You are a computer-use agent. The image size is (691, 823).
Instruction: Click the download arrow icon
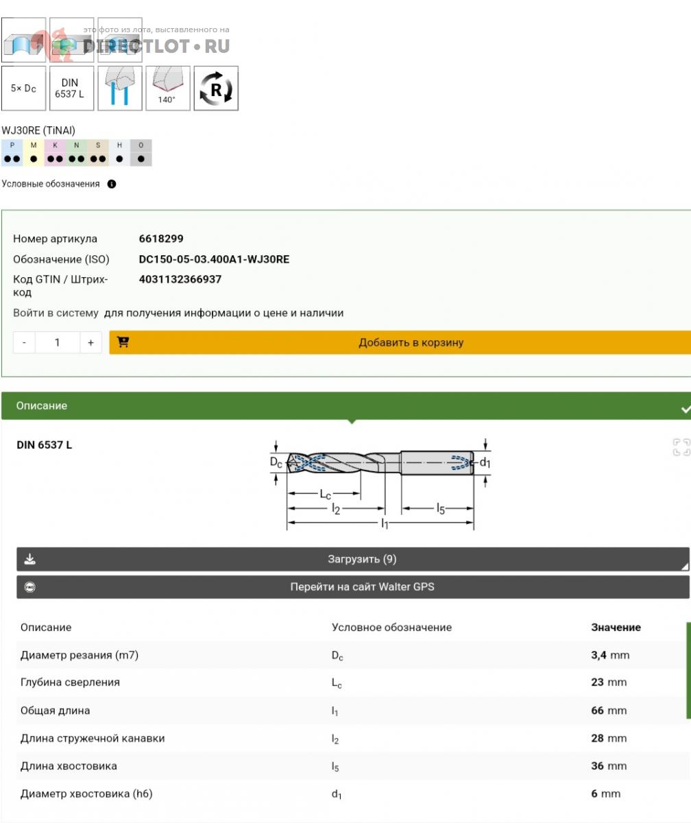(x=29, y=560)
